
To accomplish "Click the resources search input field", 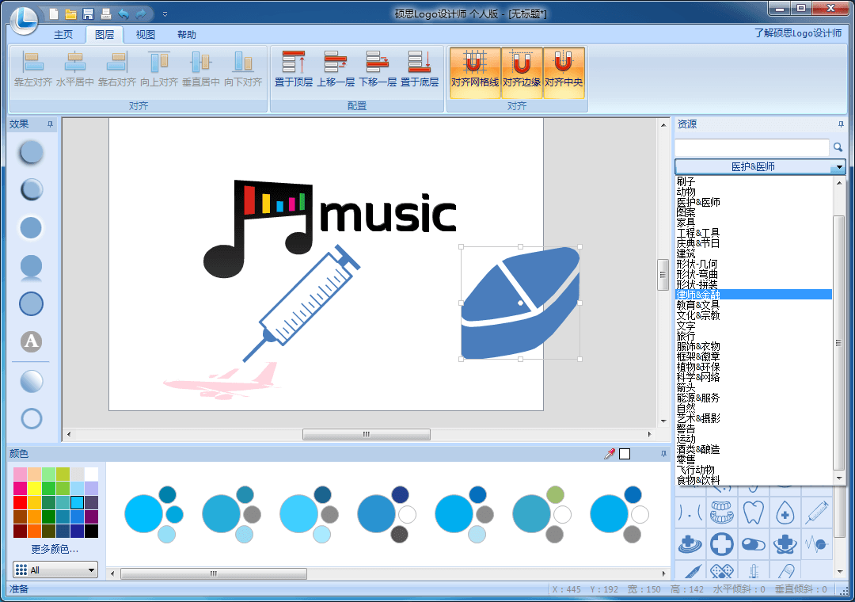I will pos(751,147).
